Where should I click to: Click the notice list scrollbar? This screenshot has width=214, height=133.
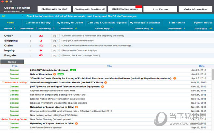point(213,74)
